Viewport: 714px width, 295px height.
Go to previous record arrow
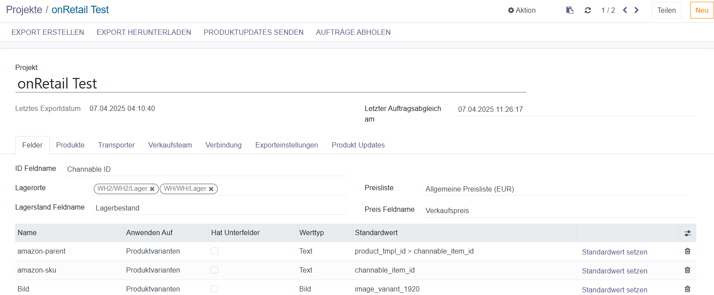[x=625, y=10]
